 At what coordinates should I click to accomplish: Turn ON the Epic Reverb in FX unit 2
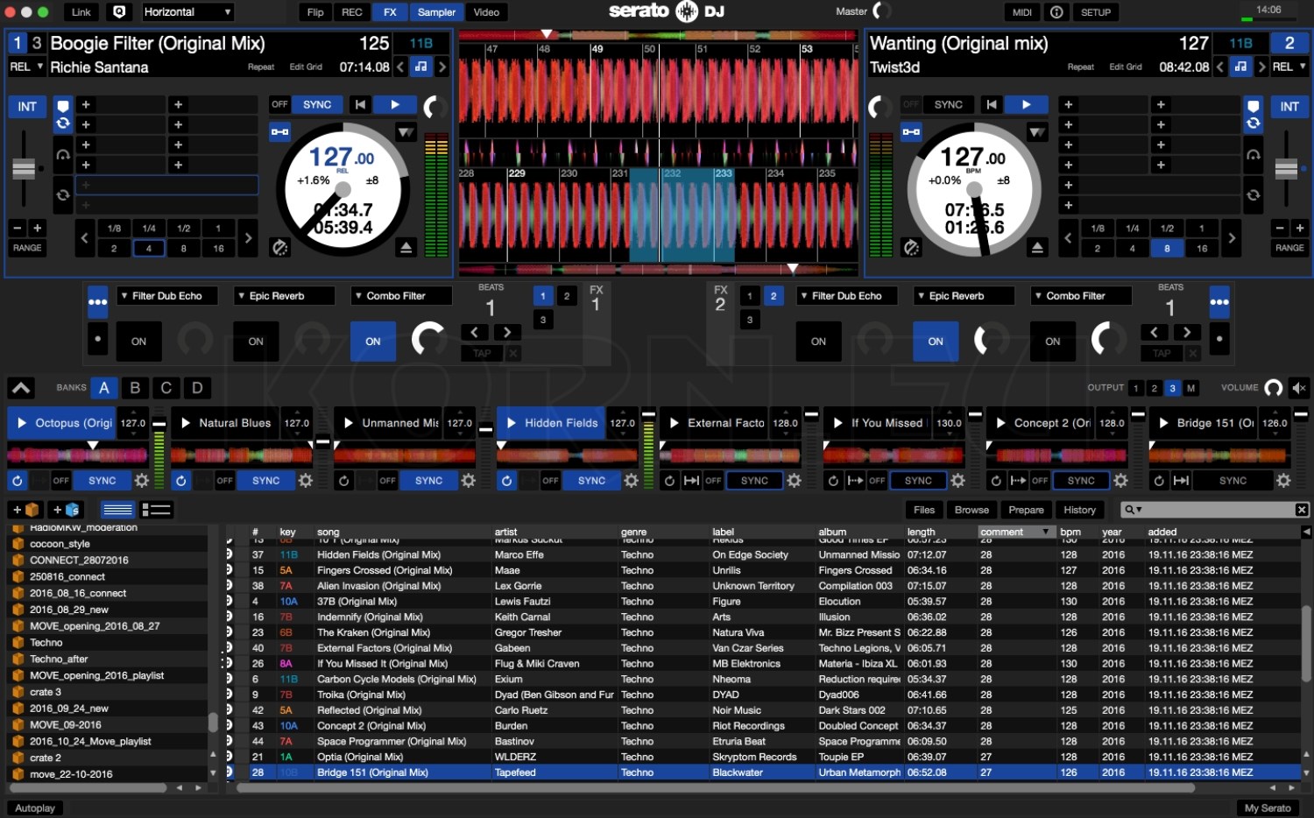[x=936, y=342]
